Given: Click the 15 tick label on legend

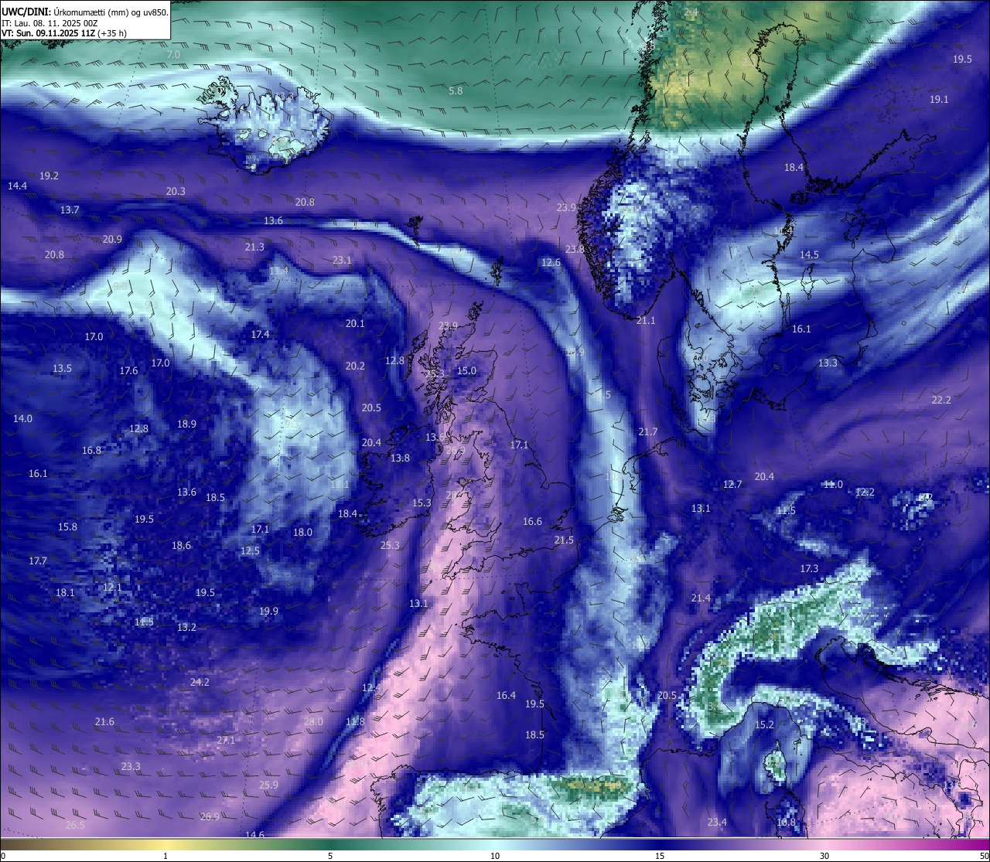Looking at the screenshot, I should (x=660, y=855).
